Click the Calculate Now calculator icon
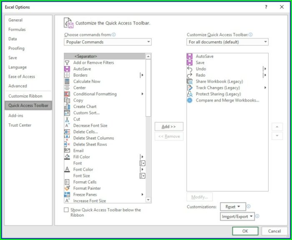The image size is (292, 240). pyautogui.click(x=67, y=82)
